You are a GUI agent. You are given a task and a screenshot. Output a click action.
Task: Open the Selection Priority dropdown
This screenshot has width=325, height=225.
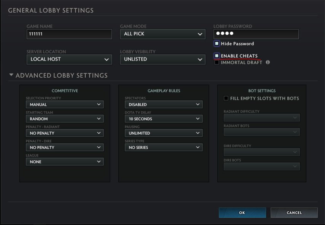click(x=64, y=104)
